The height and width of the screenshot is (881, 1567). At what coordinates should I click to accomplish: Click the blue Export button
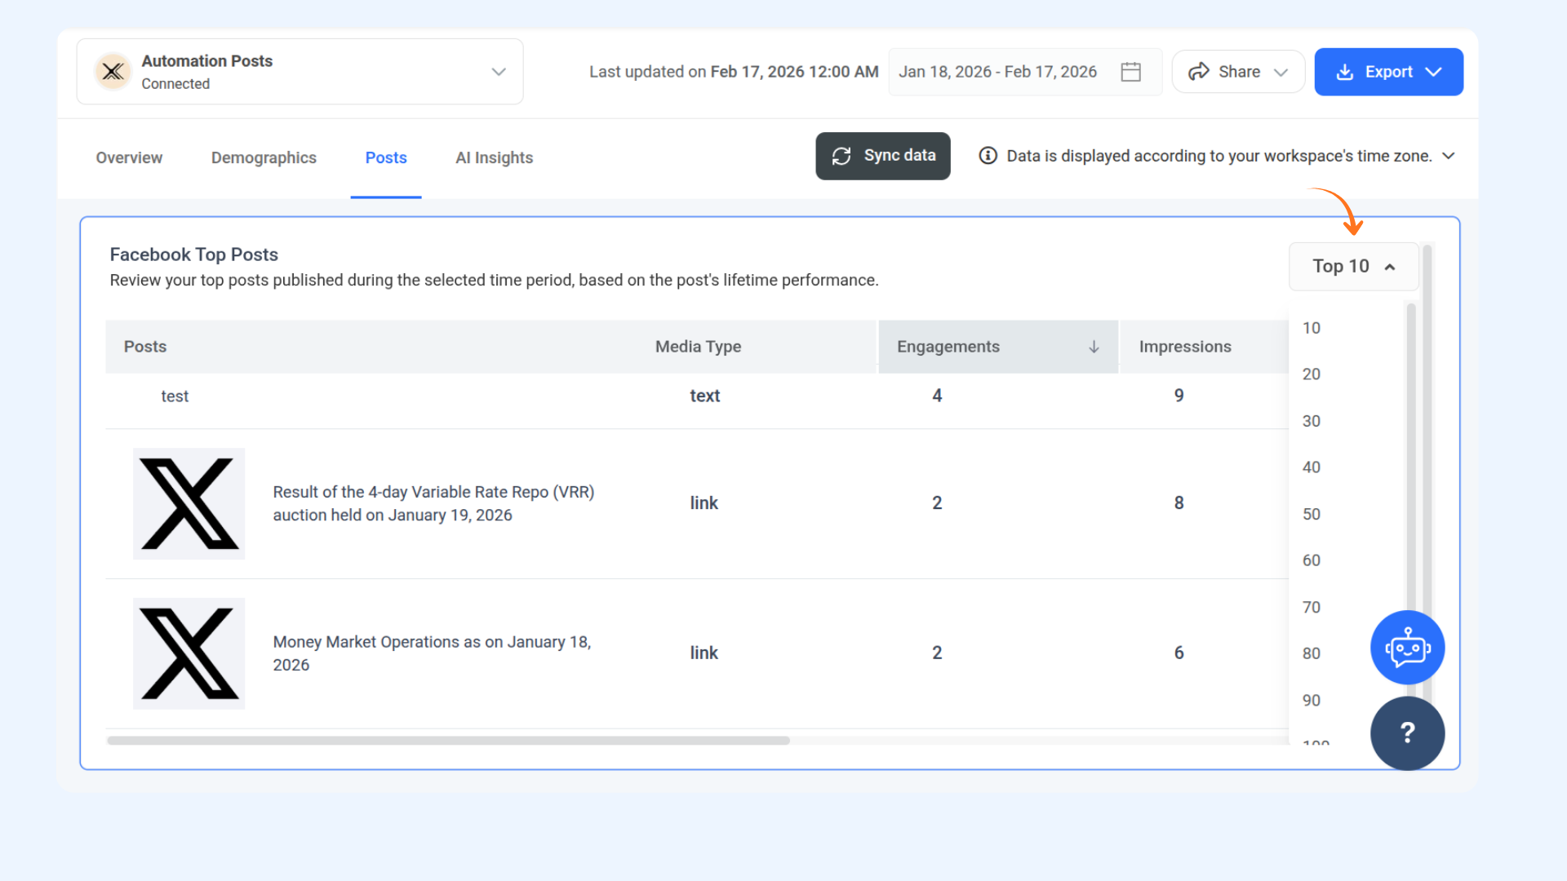coord(1388,72)
